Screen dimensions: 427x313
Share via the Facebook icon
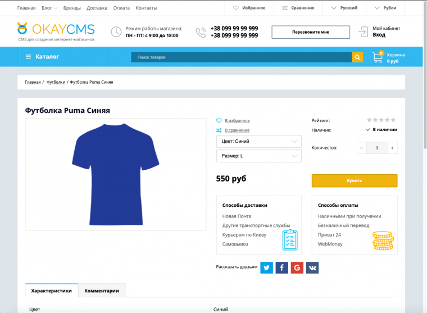click(282, 267)
